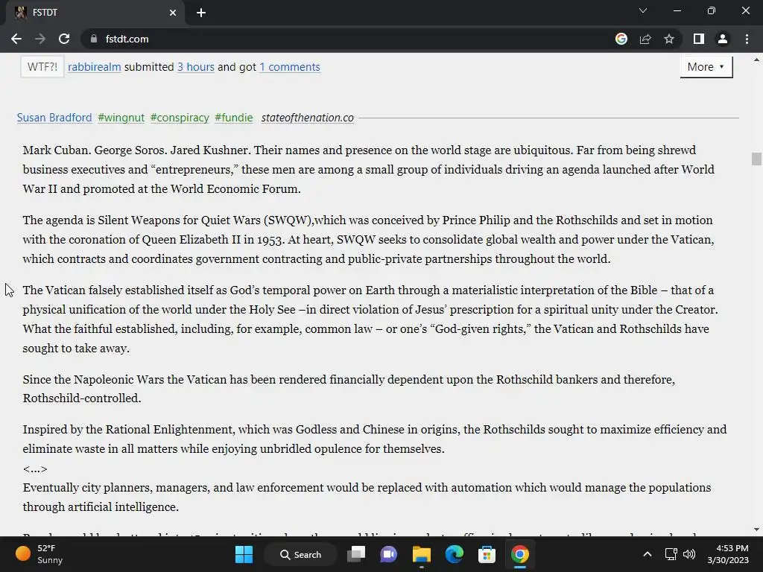Launch Microsoft Edge from taskbar

coord(454,554)
